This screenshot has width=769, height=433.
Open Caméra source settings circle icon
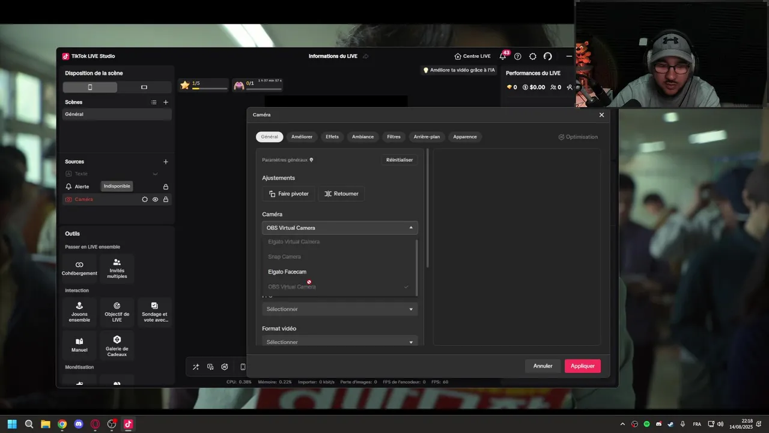[145, 199]
